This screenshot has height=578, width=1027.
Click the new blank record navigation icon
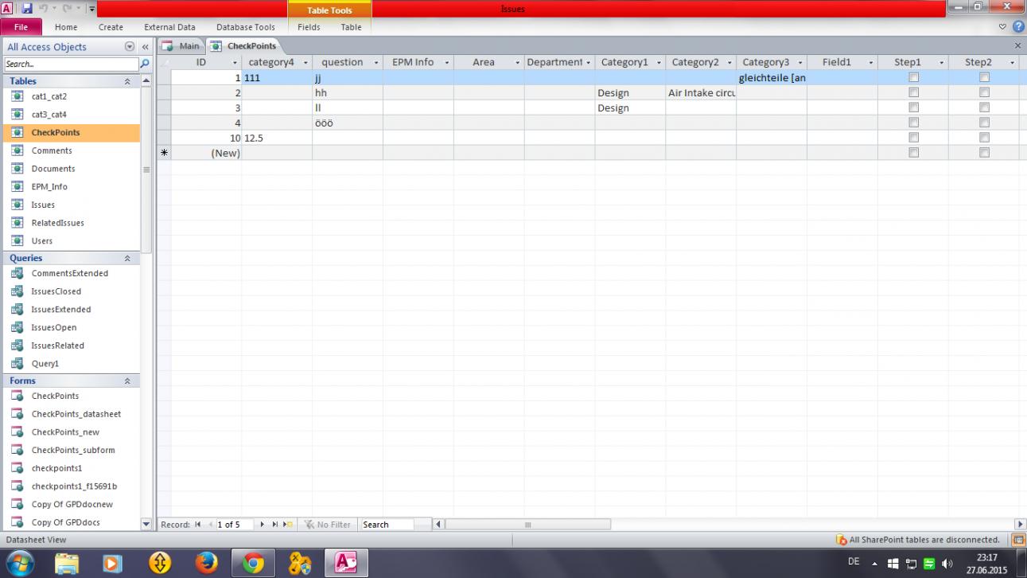pyautogui.click(x=288, y=525)
